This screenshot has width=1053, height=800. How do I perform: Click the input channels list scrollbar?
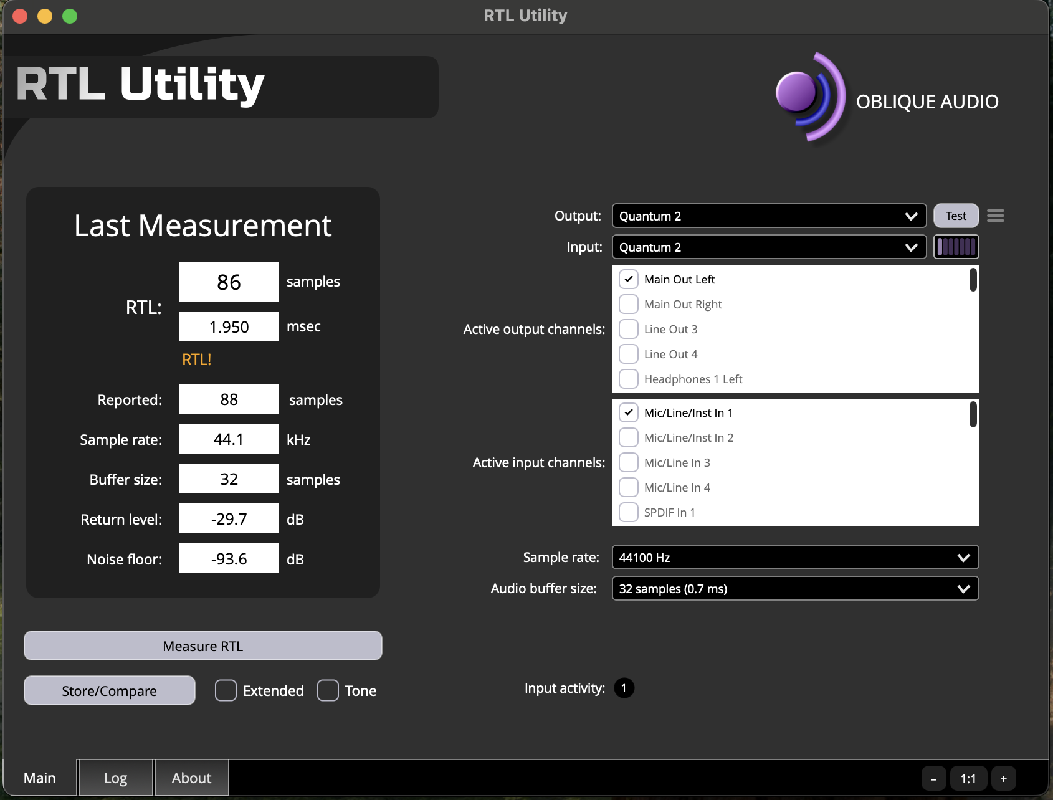tap(973, 414)
